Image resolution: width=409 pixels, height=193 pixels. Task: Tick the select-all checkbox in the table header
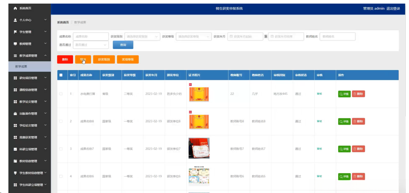pyautogui.click(x=61, y=75)
